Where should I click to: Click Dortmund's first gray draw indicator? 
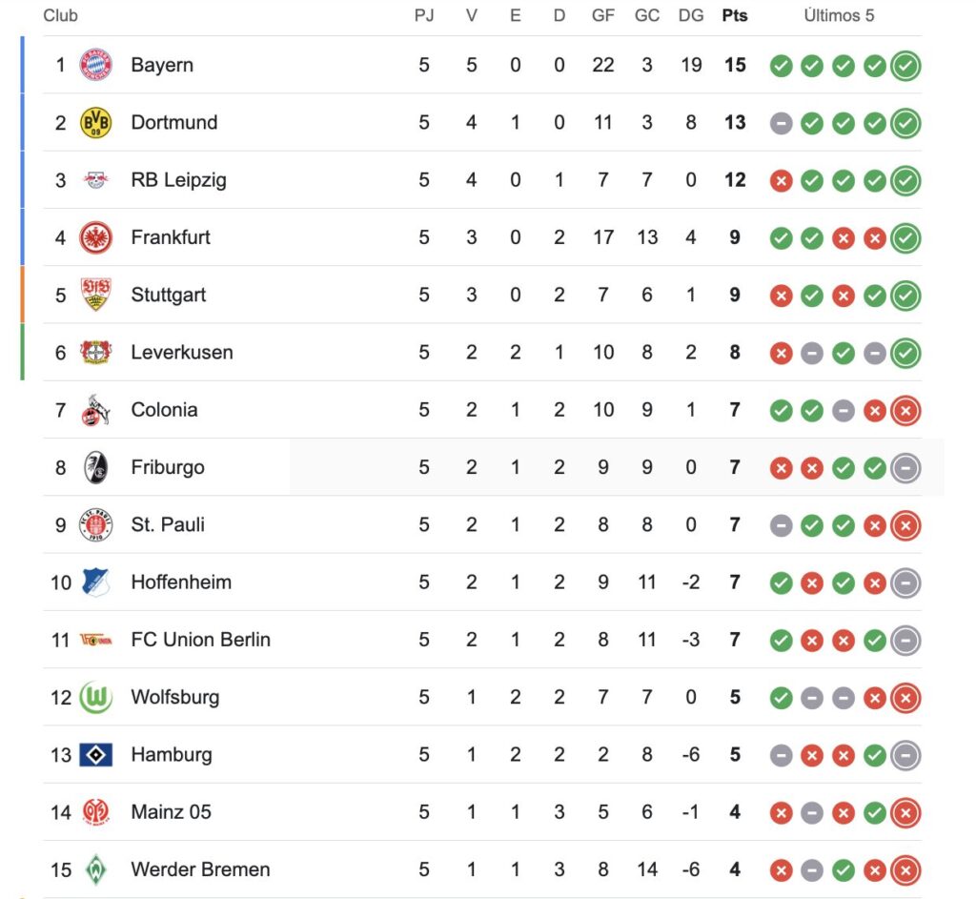[x=781, y=123]
